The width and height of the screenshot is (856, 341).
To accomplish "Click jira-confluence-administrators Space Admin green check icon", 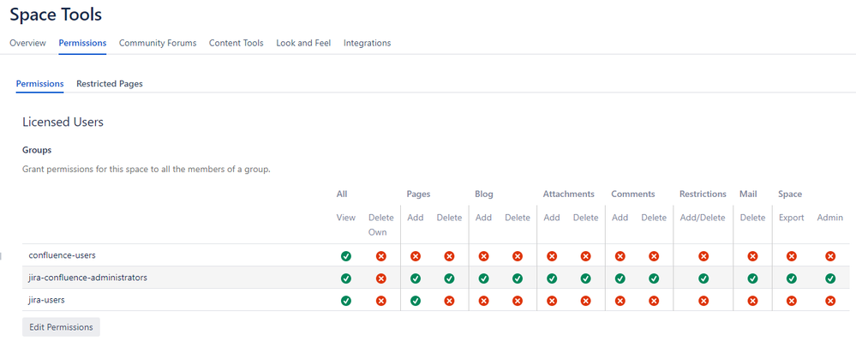I will (x=830, y=278).
